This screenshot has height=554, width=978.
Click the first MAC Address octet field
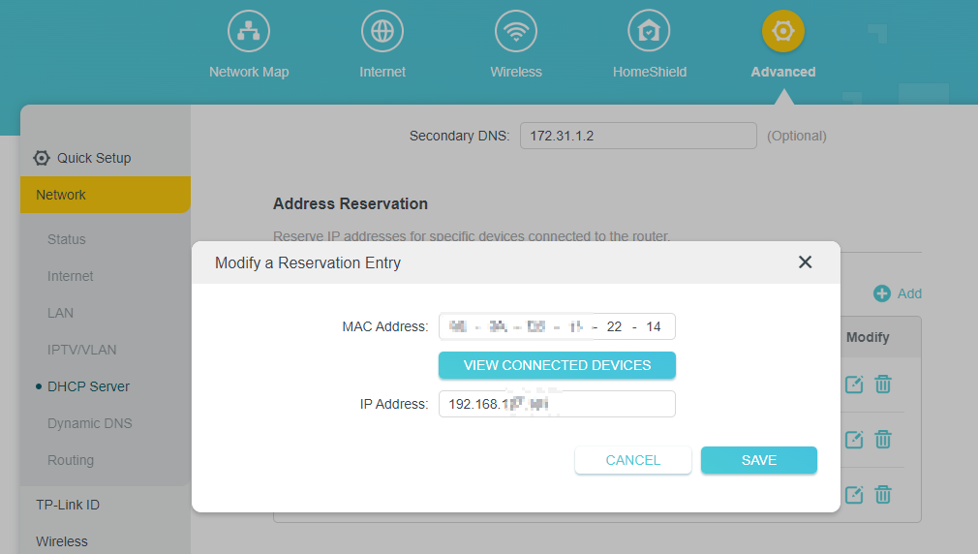(458, 327)
